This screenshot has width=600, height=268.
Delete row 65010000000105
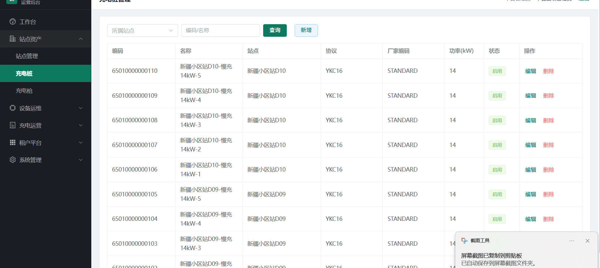tap(548, 194)
